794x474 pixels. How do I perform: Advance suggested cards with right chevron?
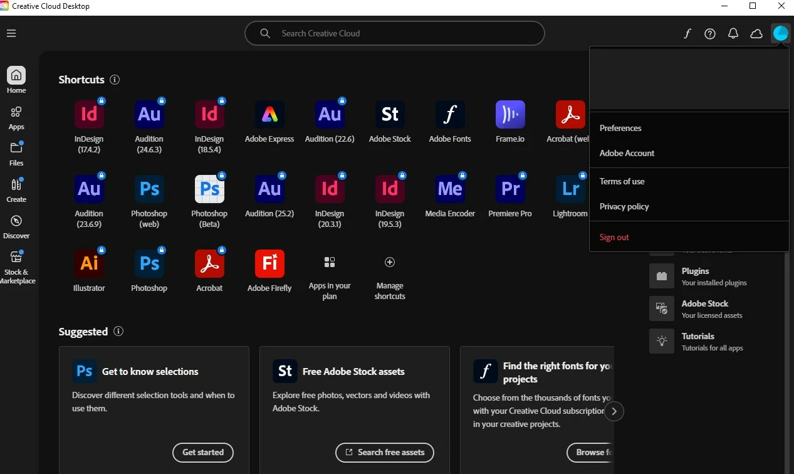pos(614,411)
